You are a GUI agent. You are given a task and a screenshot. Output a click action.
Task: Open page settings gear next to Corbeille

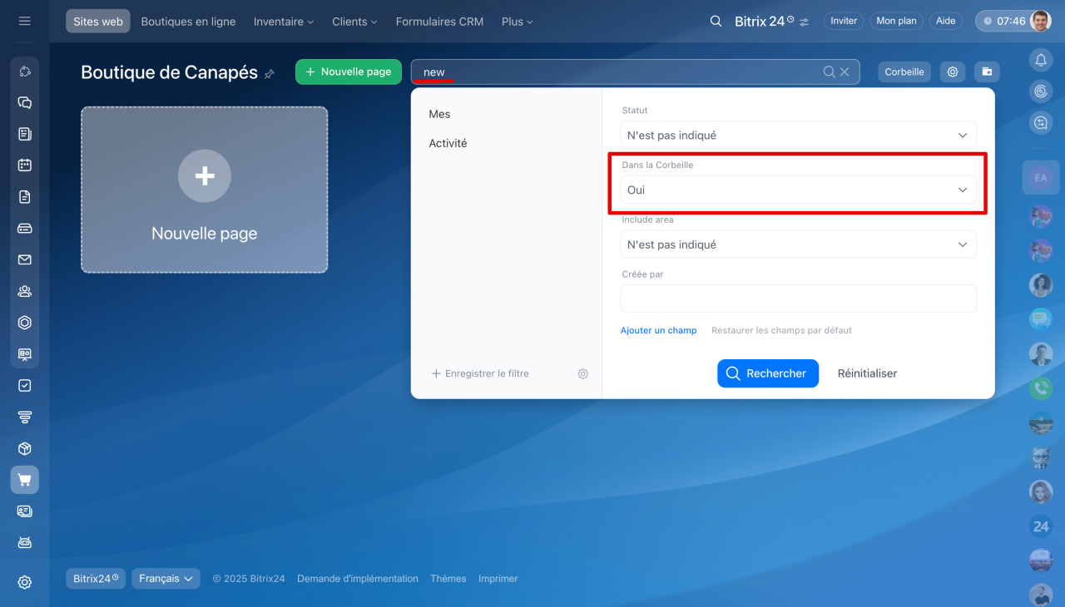coord(953,72)
